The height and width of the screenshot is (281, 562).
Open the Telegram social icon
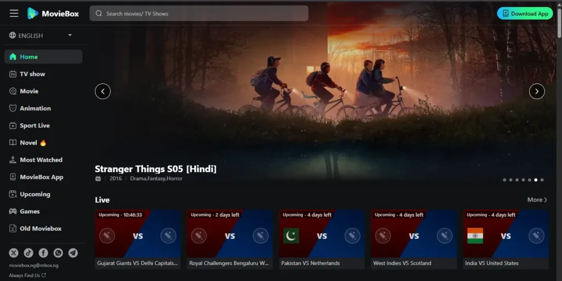tap(73, 253)
